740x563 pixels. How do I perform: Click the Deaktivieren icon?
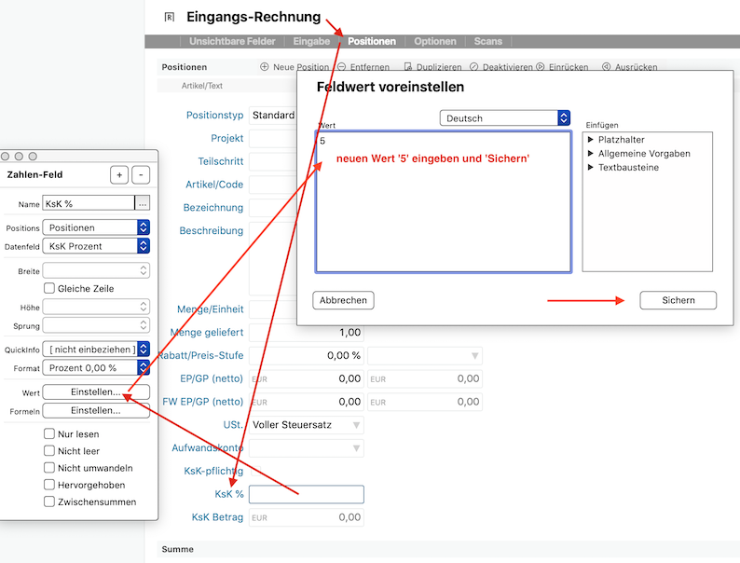point(474,67)
